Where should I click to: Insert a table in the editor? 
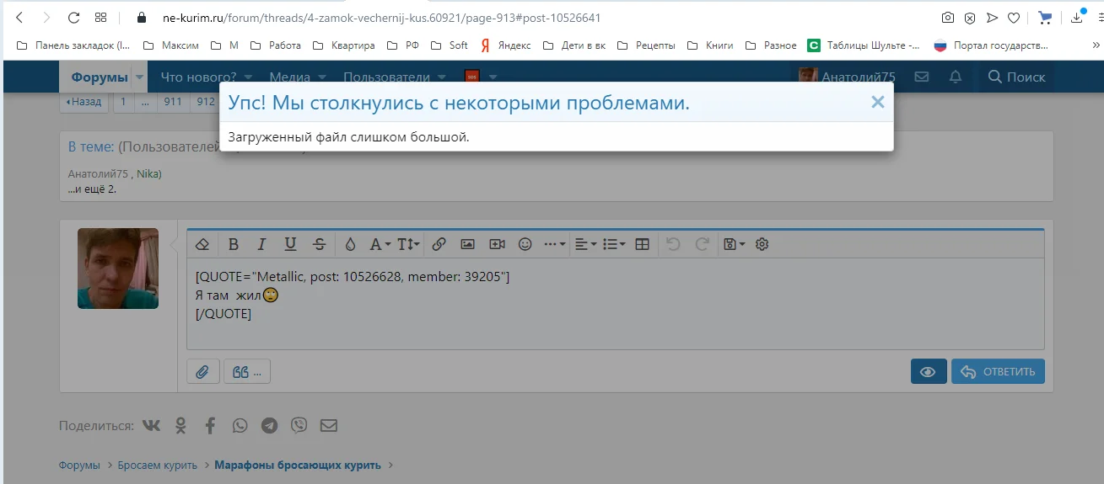pyautogui.click(x=642, y=244)
